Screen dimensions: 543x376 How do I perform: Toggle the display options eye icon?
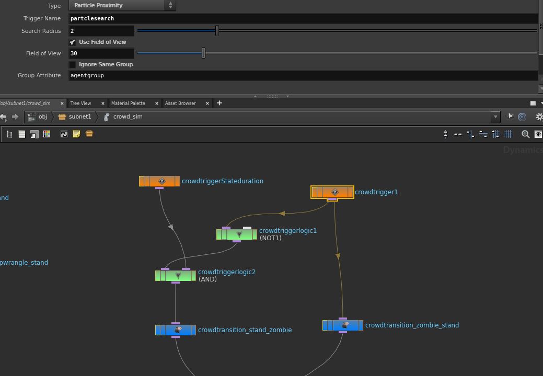[538, 134]
